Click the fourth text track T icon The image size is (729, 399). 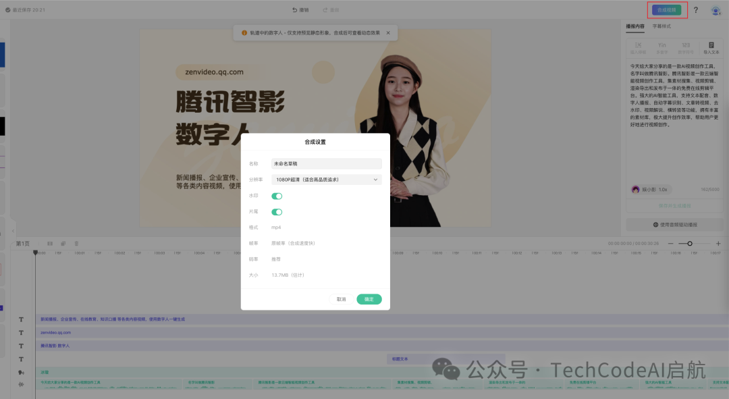tap(21, 359)
